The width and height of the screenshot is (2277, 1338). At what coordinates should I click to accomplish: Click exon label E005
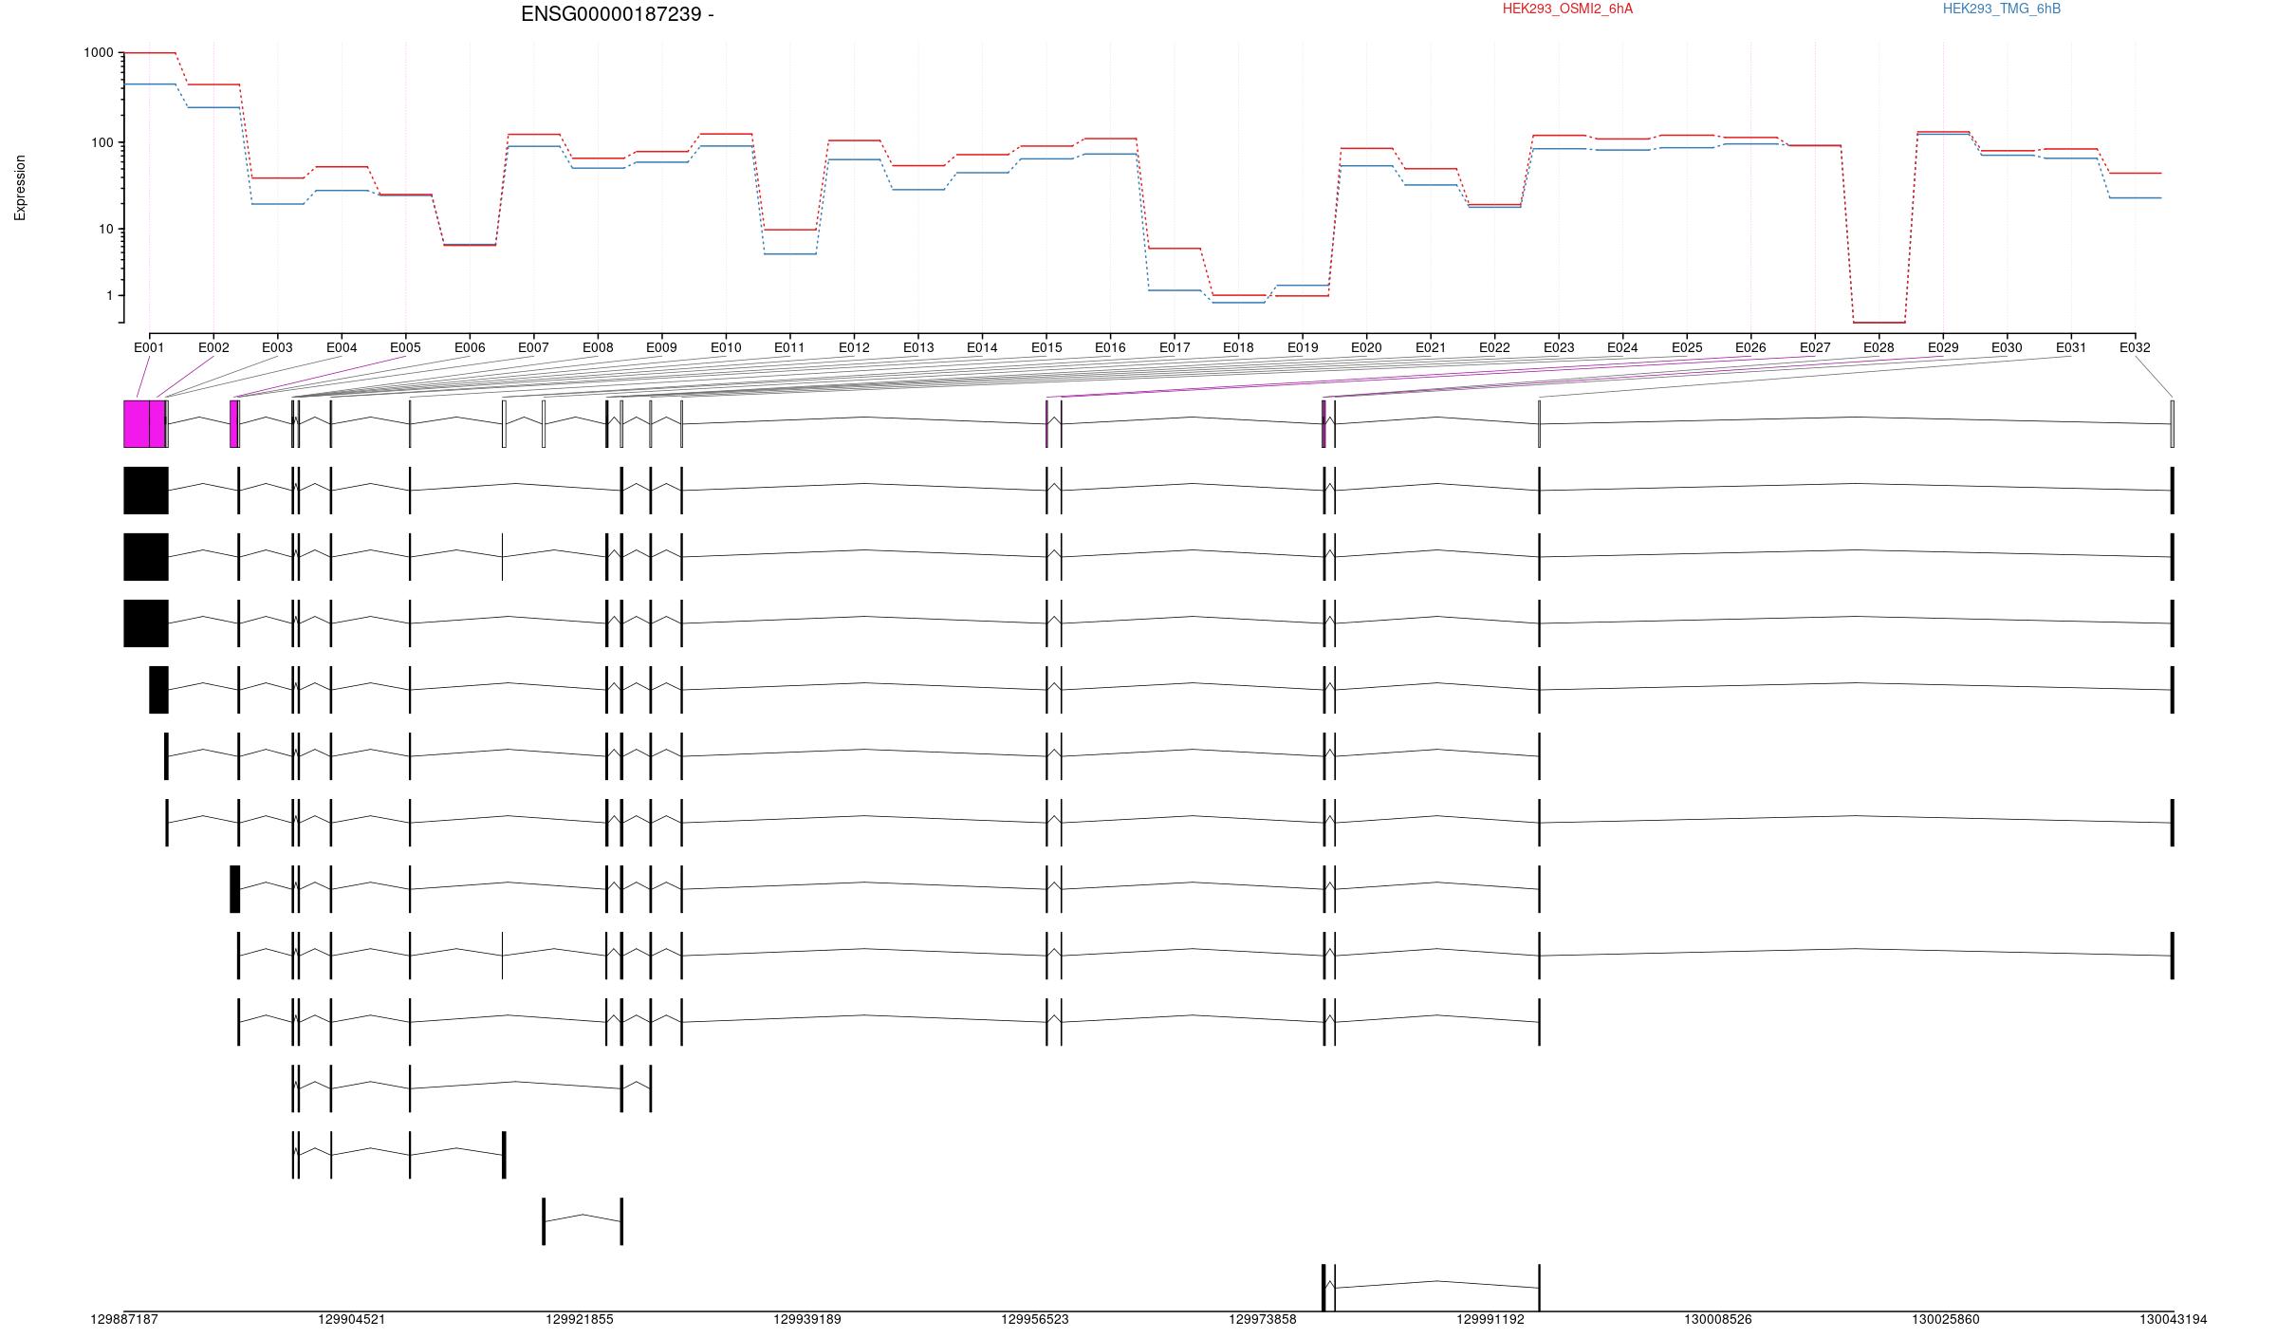pyautogui.click(x=405, y=347)
